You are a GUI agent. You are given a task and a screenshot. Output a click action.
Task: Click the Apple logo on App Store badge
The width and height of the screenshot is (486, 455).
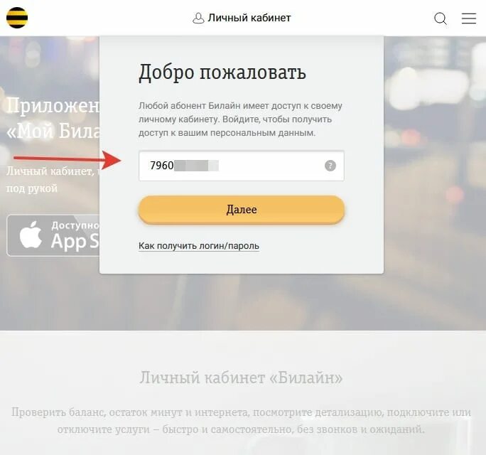coord(31,235)
